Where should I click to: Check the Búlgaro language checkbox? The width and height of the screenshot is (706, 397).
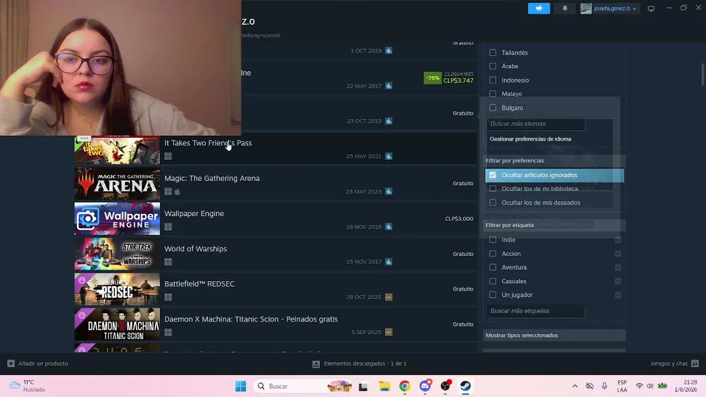coord(493,108)
